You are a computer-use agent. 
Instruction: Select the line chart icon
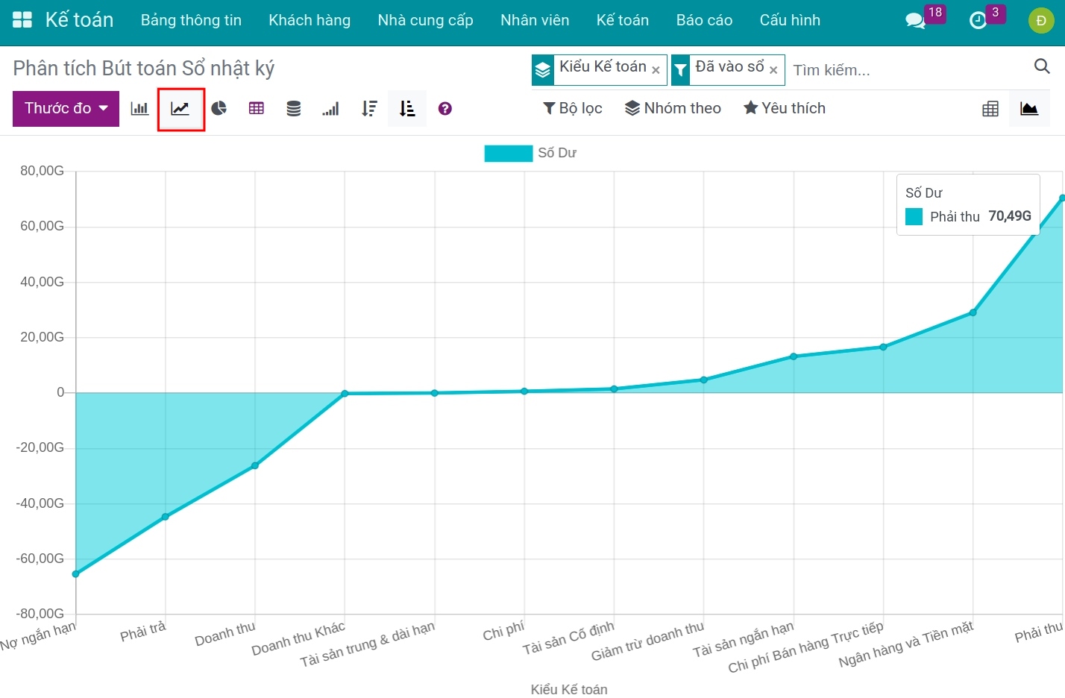click(180, 109)
